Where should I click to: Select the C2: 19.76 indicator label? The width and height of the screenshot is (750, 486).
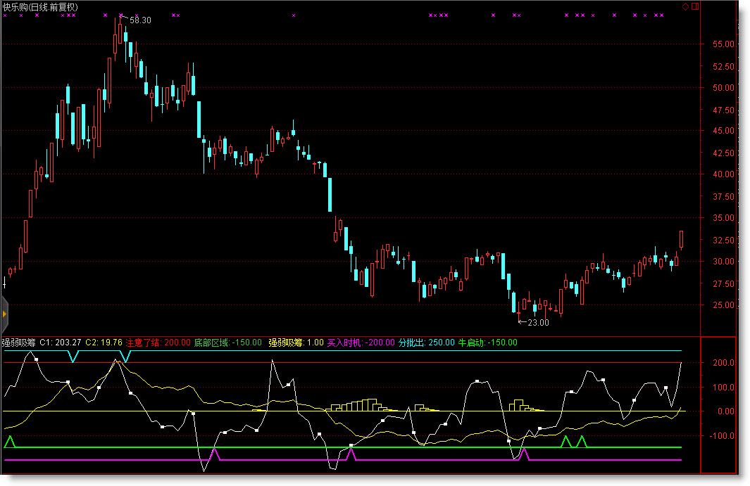(104, 343)
